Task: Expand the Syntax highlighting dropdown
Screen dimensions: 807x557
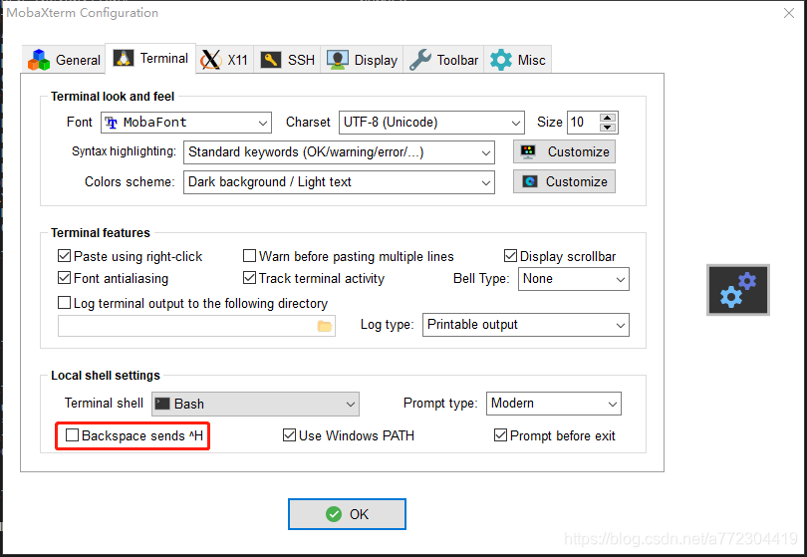Action: click(339, 152)
